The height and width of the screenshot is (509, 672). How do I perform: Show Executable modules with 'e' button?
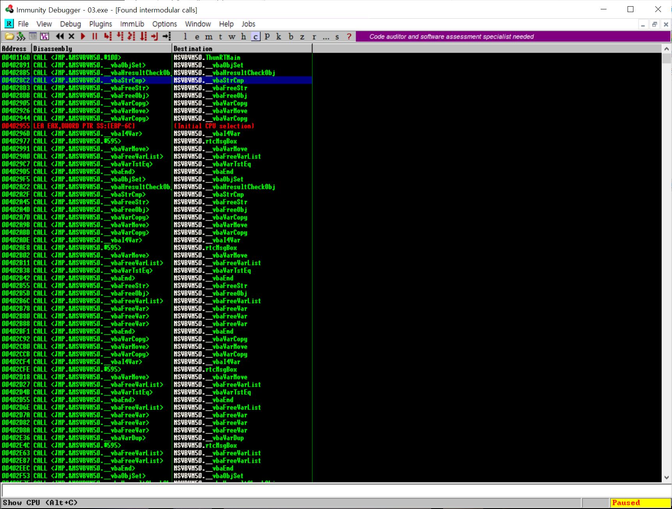[x=197, y=37]
